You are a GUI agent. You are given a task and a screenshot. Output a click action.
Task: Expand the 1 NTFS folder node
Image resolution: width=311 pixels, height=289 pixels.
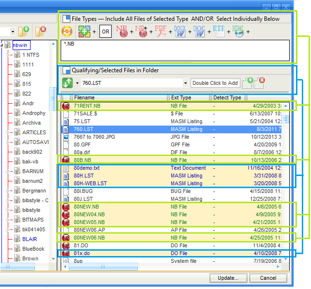[8, 55]
